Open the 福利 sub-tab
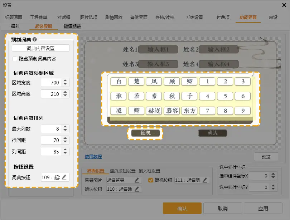The image size is (290, 220). (15, 26)
